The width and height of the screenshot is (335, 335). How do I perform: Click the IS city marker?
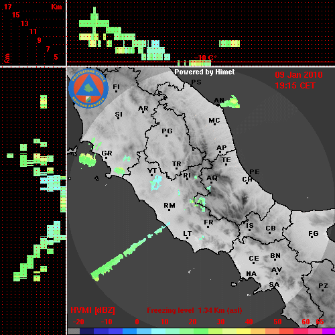coord(249,230)
